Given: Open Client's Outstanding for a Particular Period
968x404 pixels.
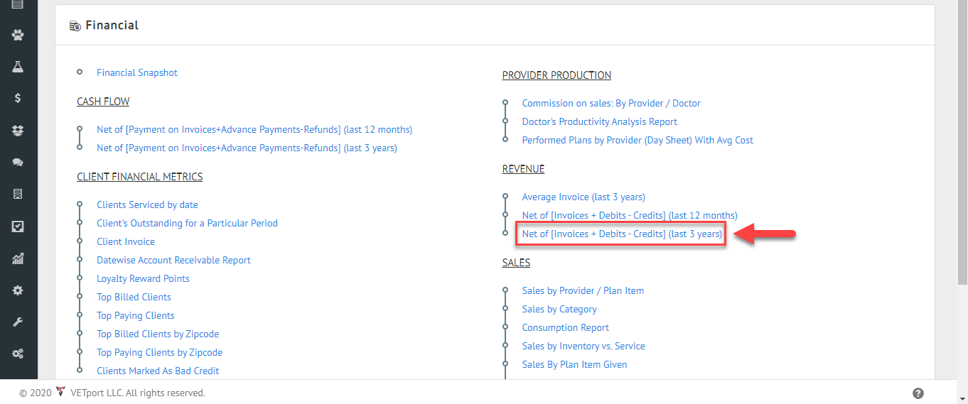Looking at the screenshot, I should [187, 223].
